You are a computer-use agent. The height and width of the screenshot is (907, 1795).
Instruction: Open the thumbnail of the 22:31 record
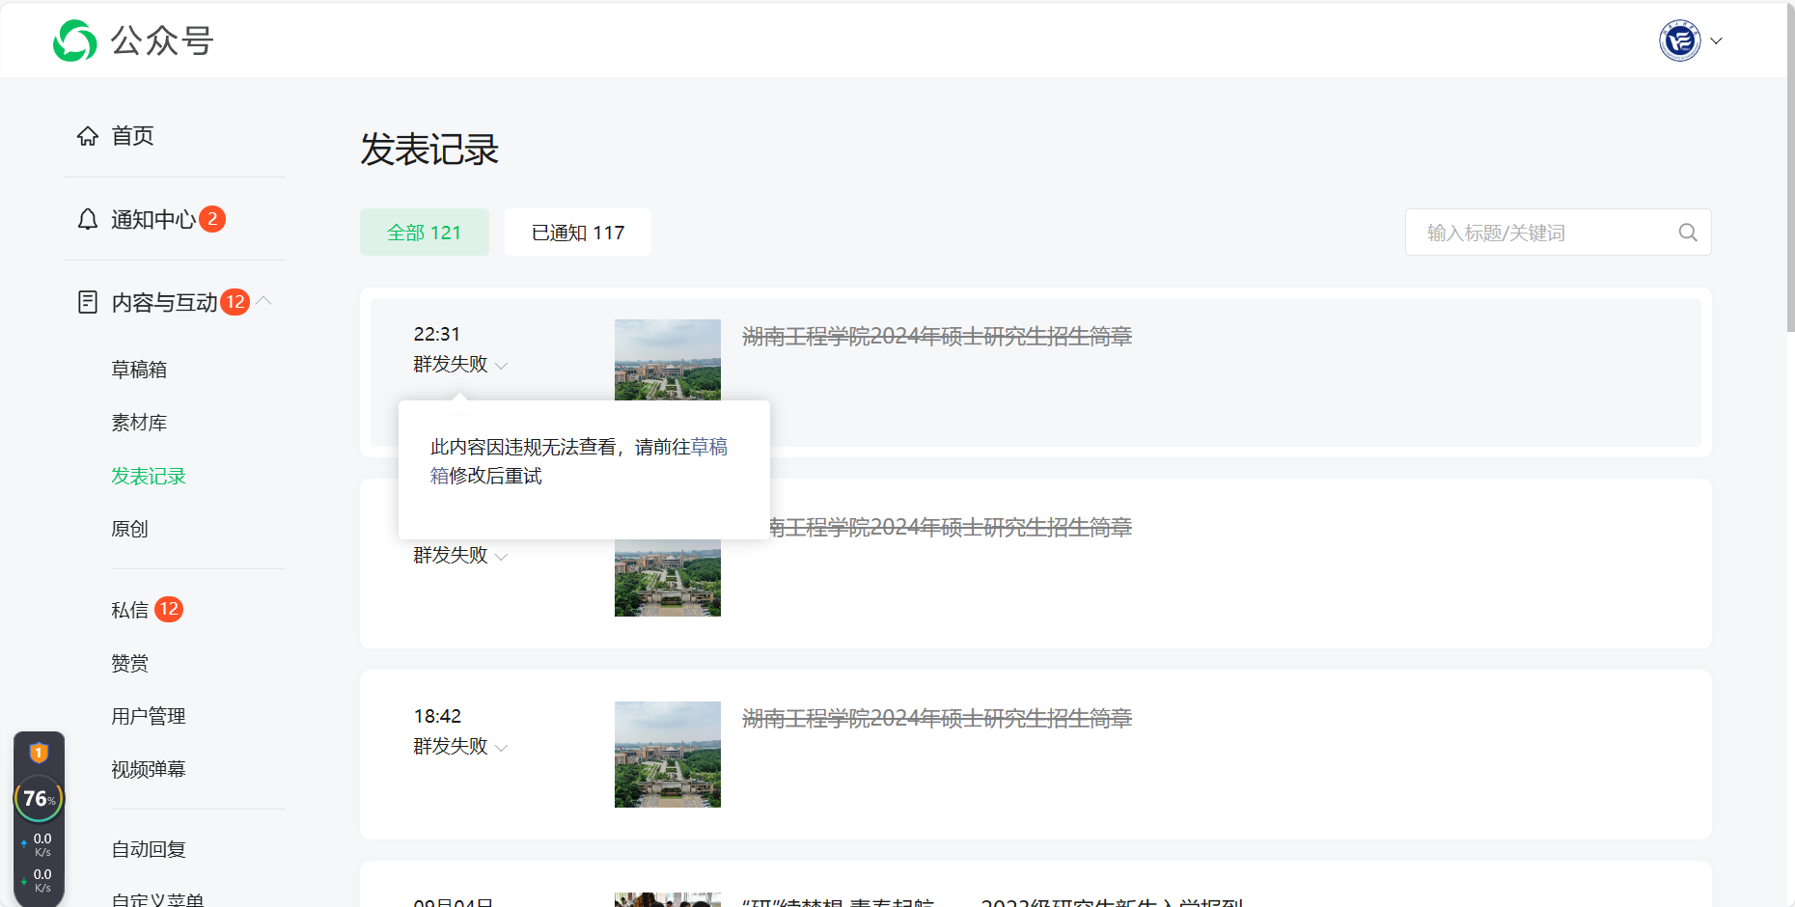[668, 360]
